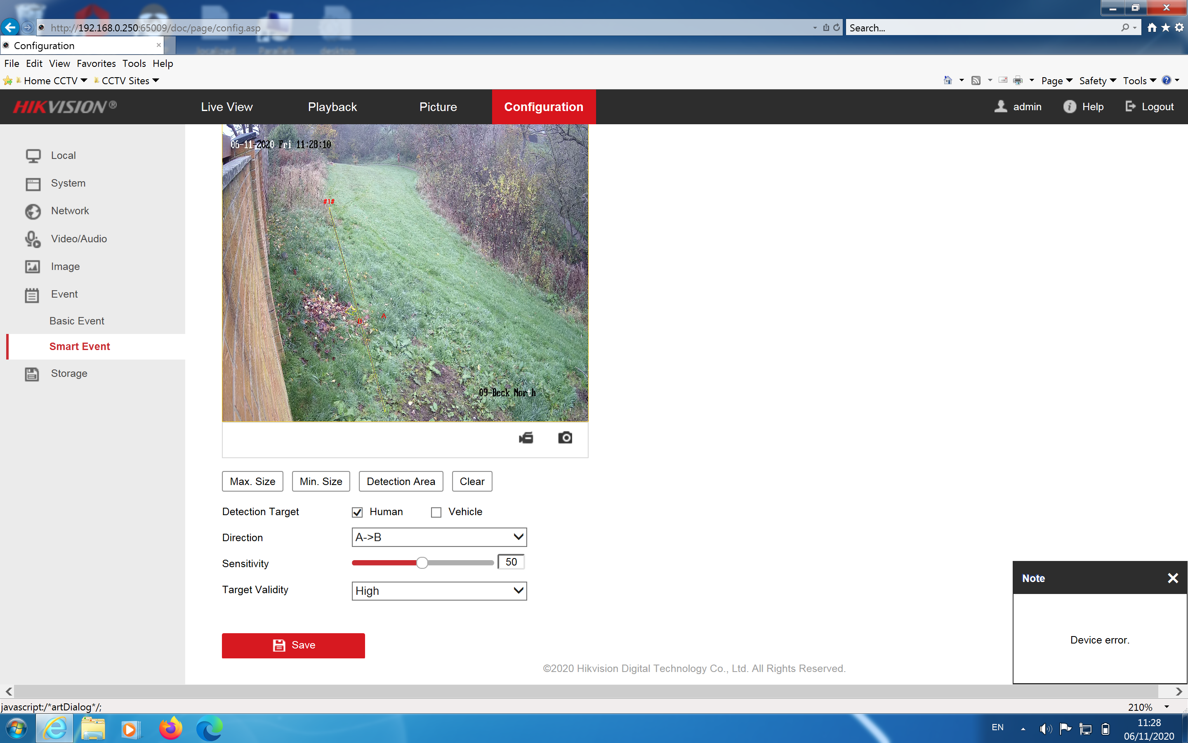Click the snapshot camera icon
This screenshot has height=743, width=1188.
click(566, 438)
